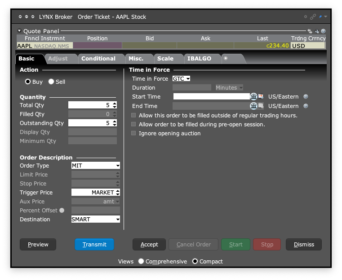The image size is (342, 280).
Task: Open the Start Time exchange hours bank icon
Action: 253,96
